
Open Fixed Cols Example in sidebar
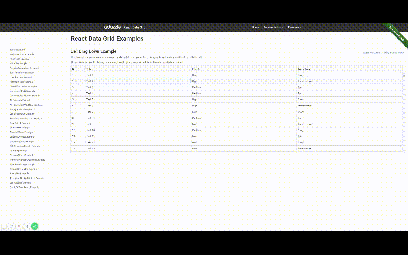pos(19,59)
